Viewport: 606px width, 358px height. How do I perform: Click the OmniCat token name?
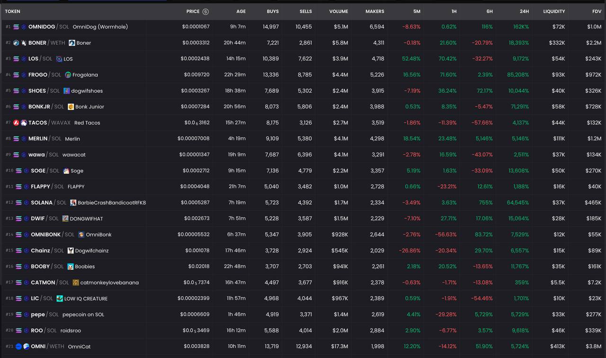pyautogui.click(x=79, y=347)
